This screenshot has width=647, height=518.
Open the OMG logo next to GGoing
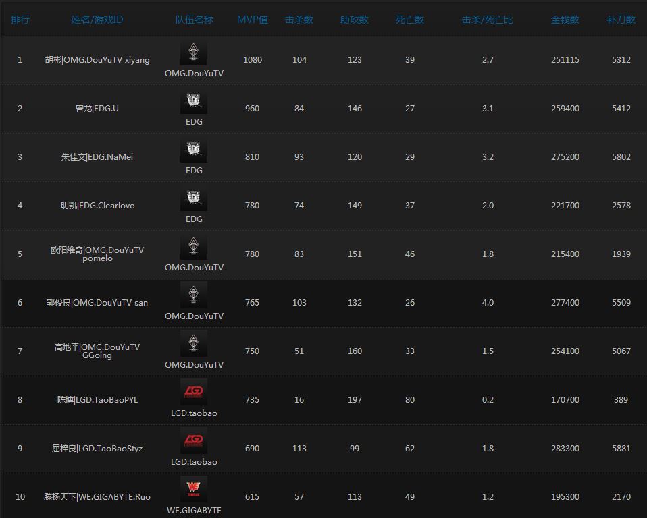tap(194, 345)
